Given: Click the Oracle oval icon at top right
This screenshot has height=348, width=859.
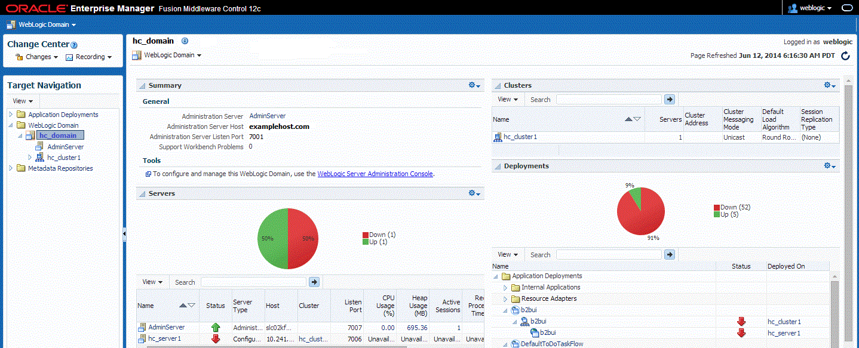Looking at the screenshot, I should [848, 8].
